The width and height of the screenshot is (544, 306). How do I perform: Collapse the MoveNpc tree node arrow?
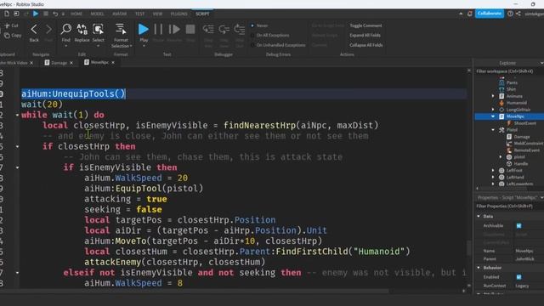click(x=493, y=116)
